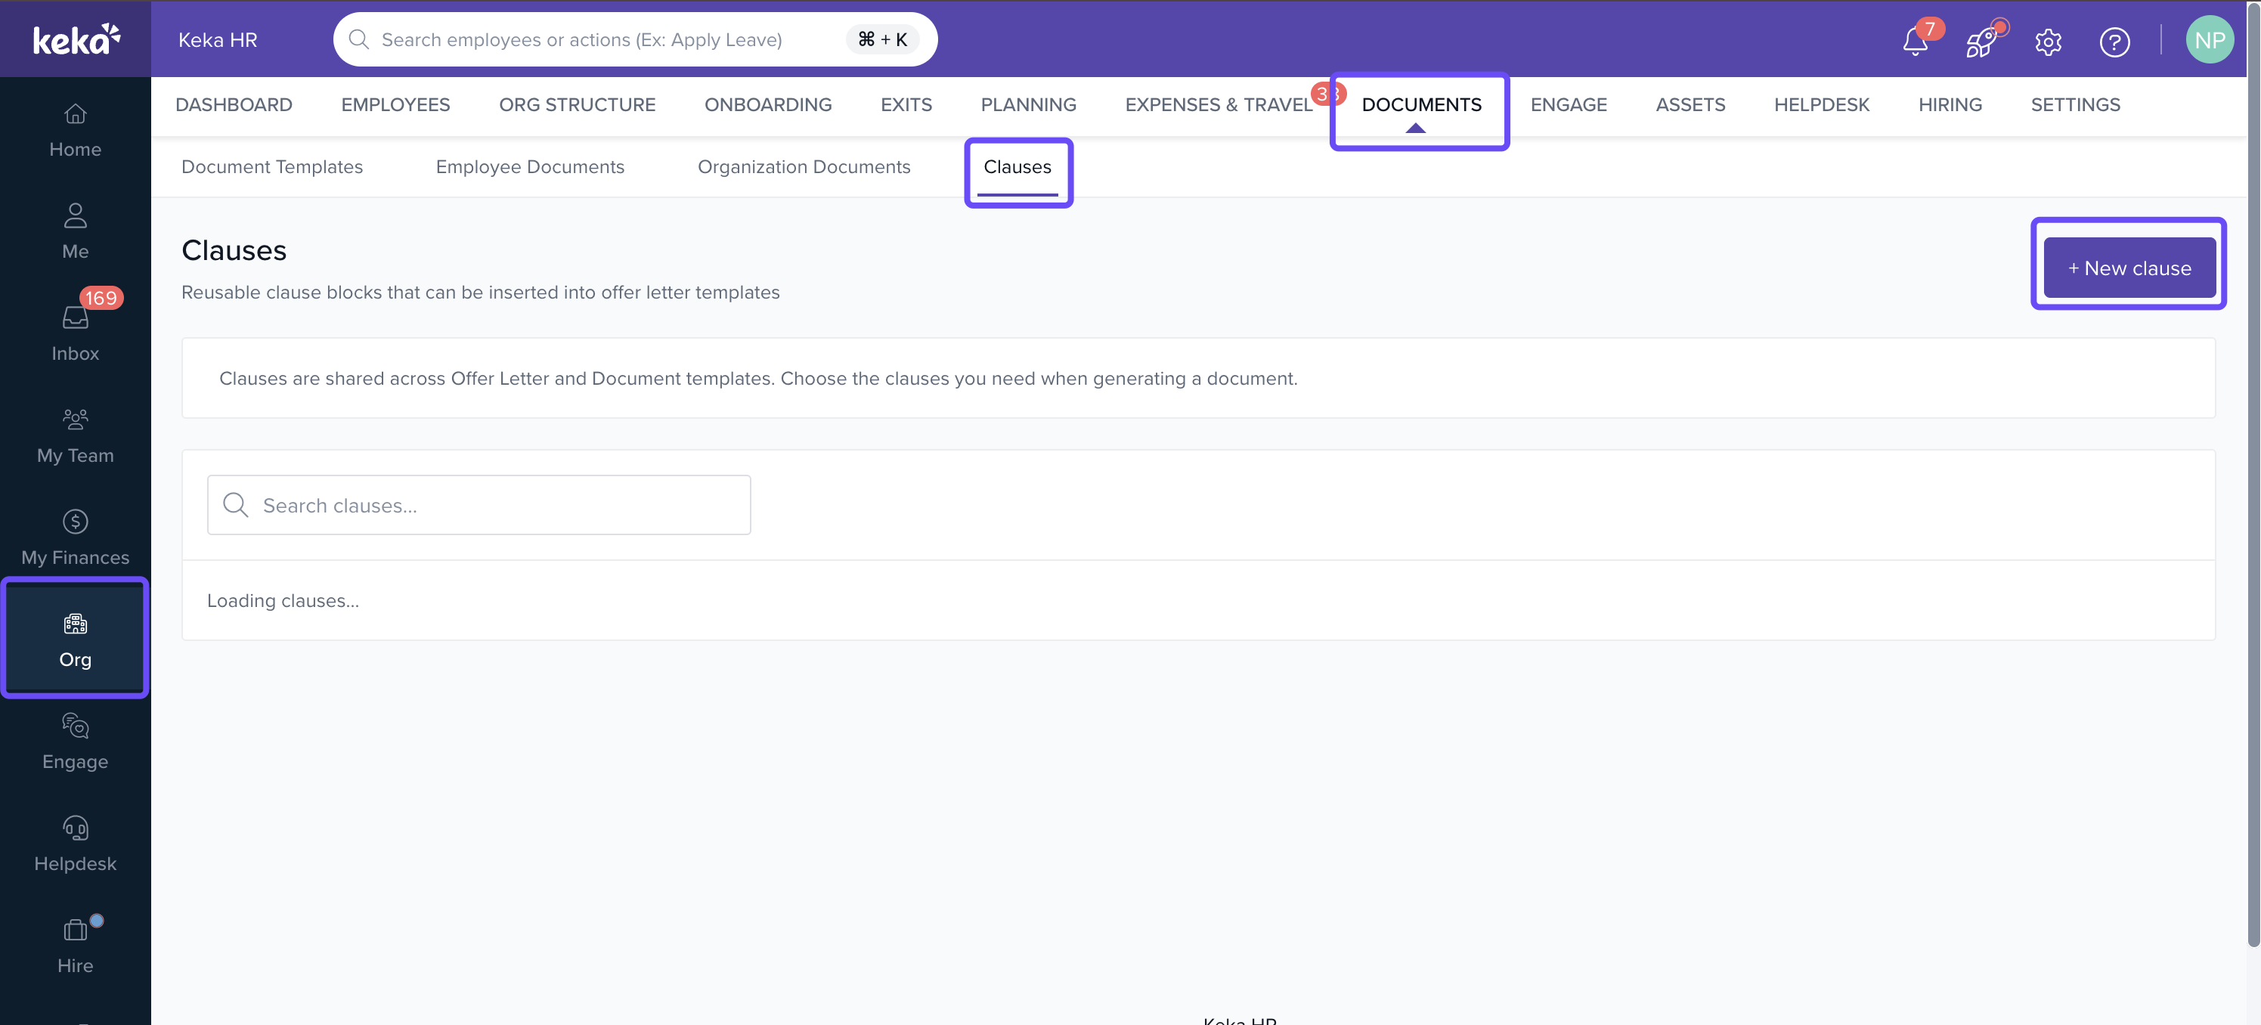Open the Organization Documents tab
The width and height of the screenshot is (2261, 1025).
pos(804,167)
